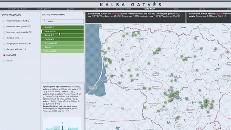This screenshot has height=130, width=231.
Task: Click the A14 road shield icon
Action: [209, 89]
